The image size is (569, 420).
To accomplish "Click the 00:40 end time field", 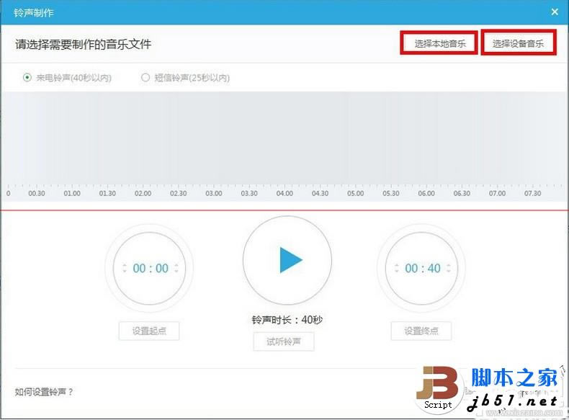I will pyautogui.click(x=423, y=268).
